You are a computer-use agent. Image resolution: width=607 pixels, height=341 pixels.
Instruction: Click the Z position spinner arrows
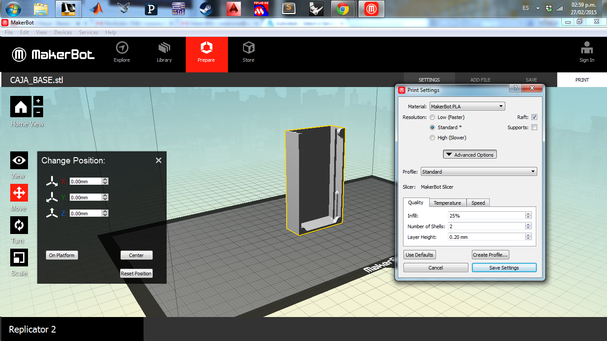pyautogui.click(x=105, y=213)
